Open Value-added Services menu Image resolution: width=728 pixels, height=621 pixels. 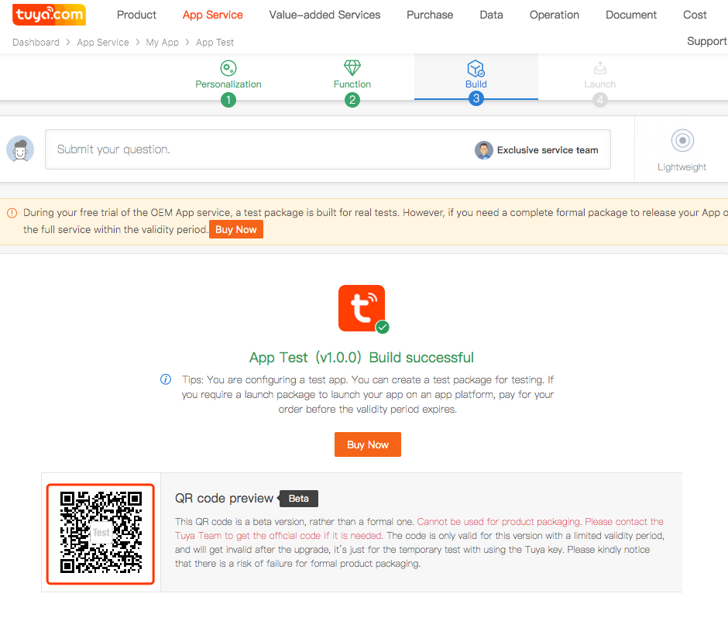pos(325,15)
